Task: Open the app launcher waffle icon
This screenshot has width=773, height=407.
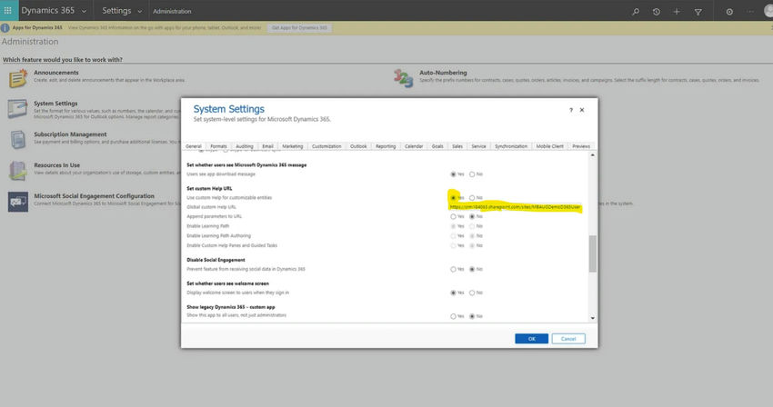Action: pos(8,10)
